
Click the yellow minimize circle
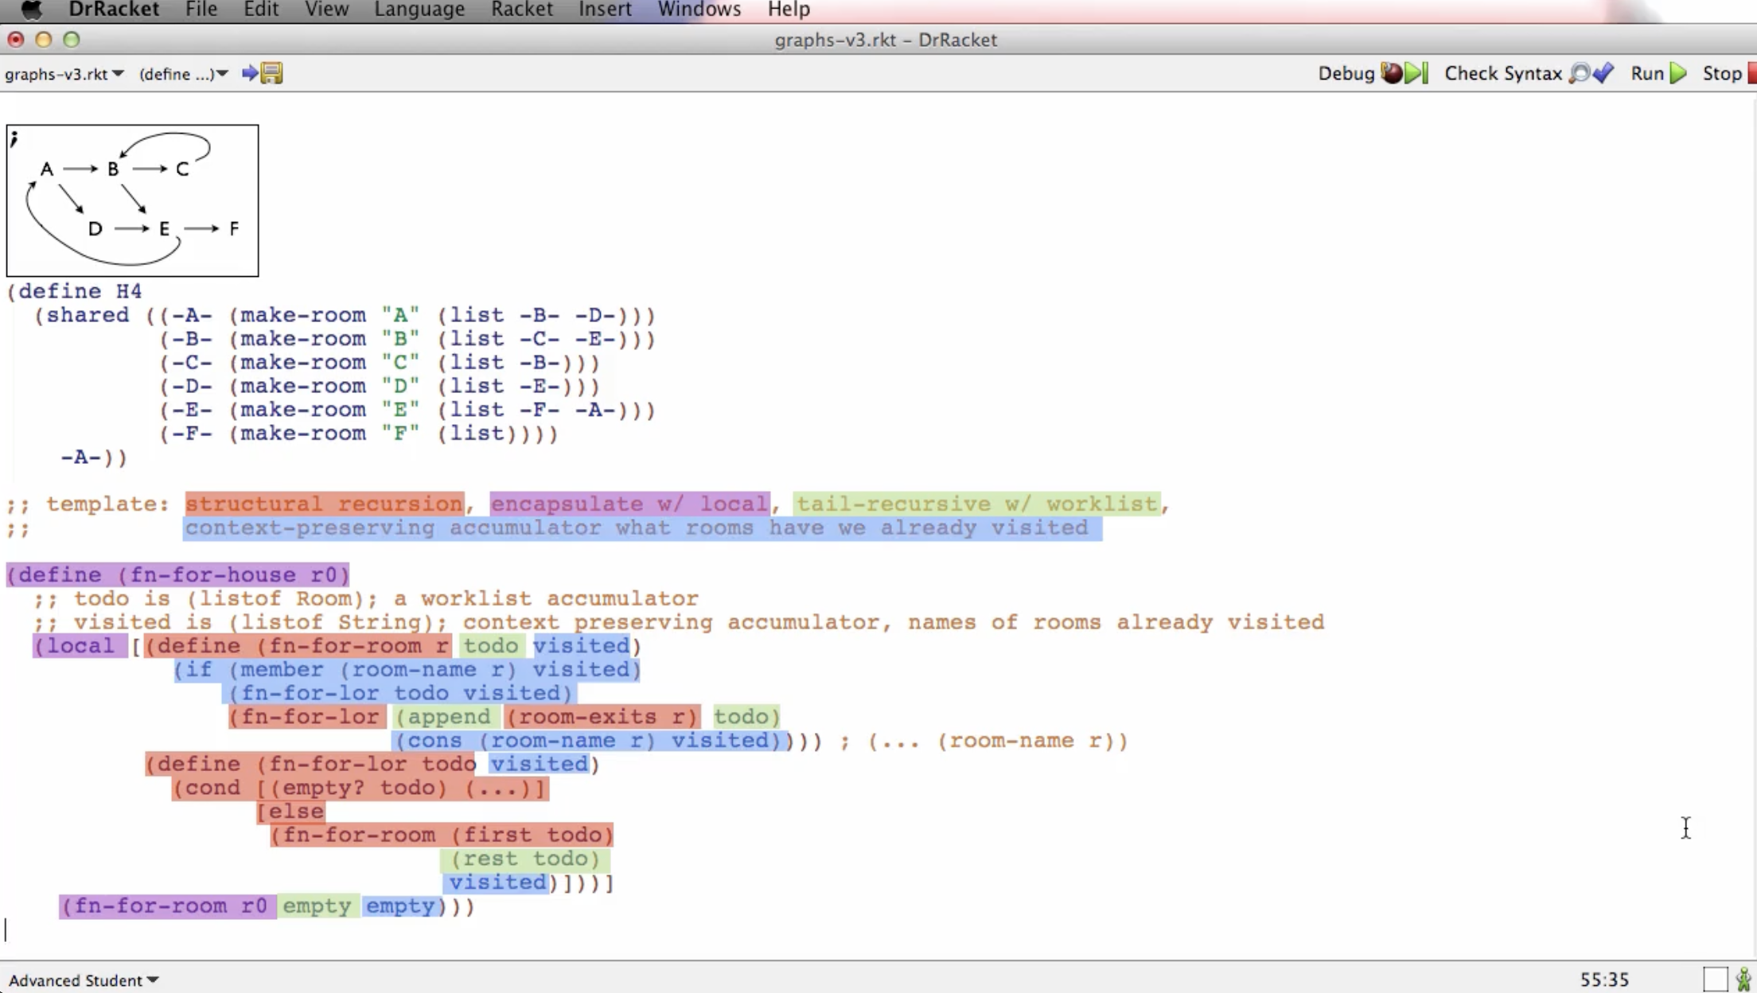44,38
